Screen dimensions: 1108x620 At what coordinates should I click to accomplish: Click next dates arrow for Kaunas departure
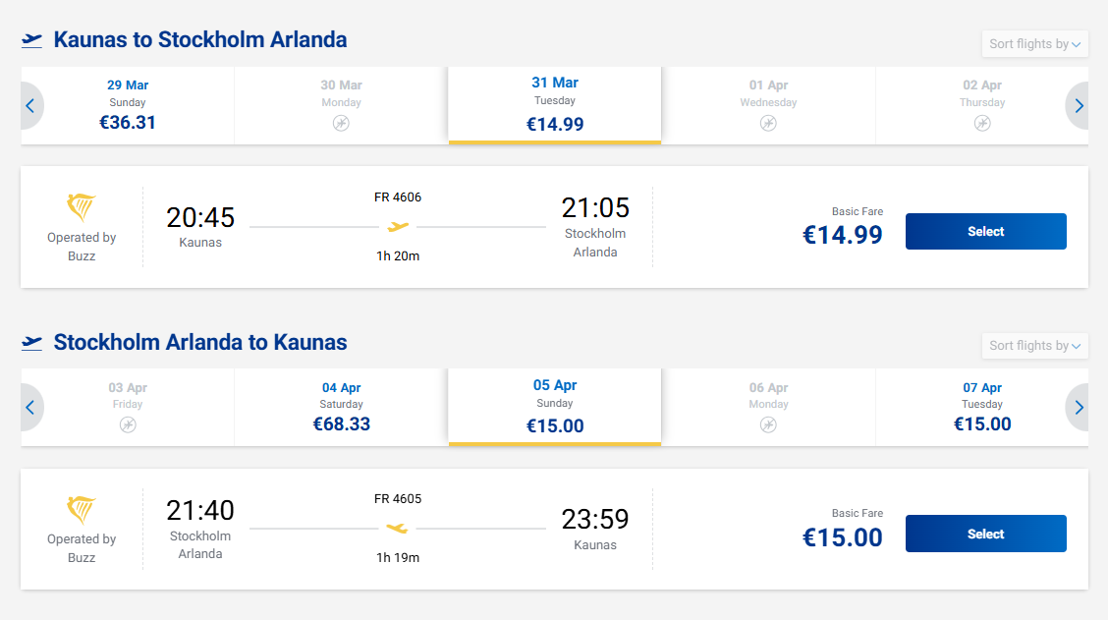click(1079, 106)
